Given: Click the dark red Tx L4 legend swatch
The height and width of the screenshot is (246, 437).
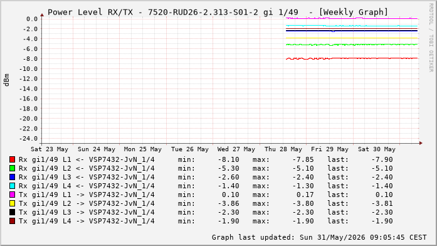Looking at the screenshot, I should [12, 221].
